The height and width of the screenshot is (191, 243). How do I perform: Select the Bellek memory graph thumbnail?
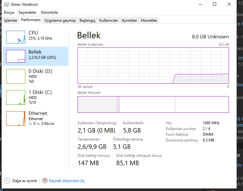pos(16,56)
